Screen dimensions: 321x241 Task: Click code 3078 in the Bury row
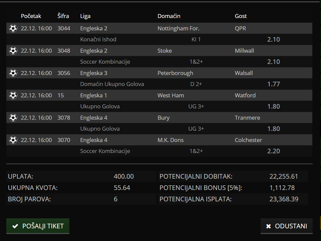click(64, 118)
